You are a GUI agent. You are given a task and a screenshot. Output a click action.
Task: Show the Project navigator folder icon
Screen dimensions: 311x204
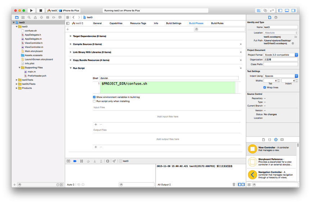[x=17, y=17]
